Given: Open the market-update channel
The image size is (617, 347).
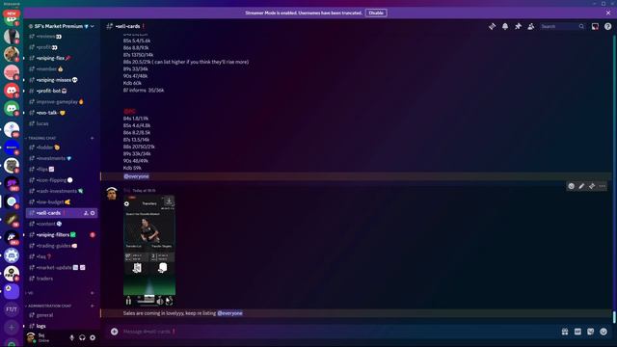Looking at the screenshot, I should click(x=62, y=268).
